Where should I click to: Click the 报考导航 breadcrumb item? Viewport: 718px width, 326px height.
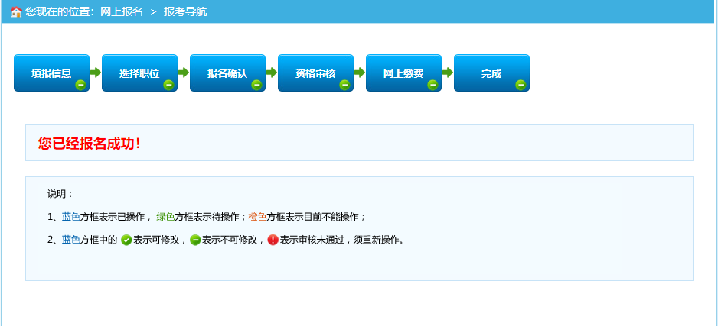[x=185, y=12]
